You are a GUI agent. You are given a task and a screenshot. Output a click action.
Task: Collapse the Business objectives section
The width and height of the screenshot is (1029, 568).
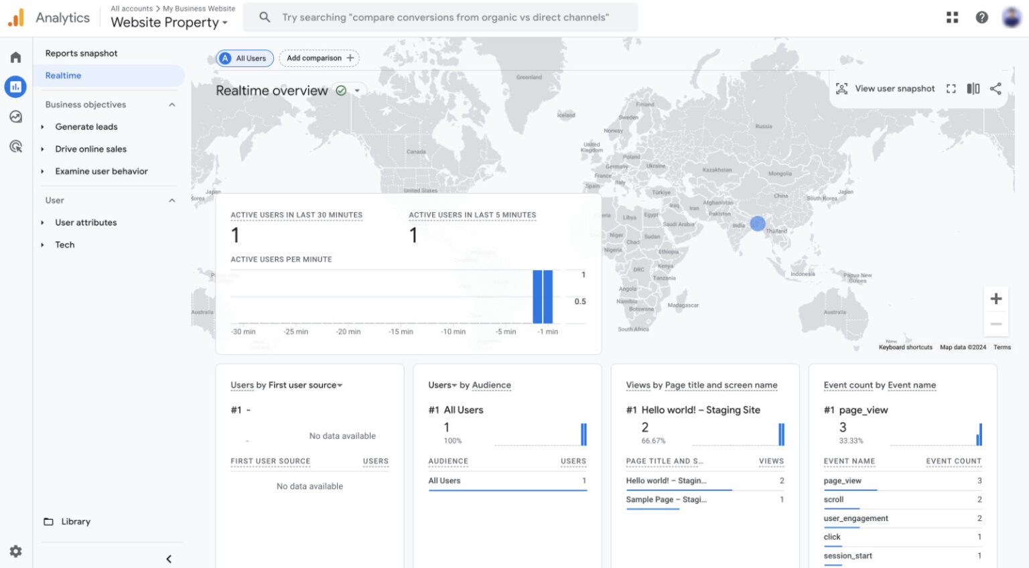tap(172, 104)
